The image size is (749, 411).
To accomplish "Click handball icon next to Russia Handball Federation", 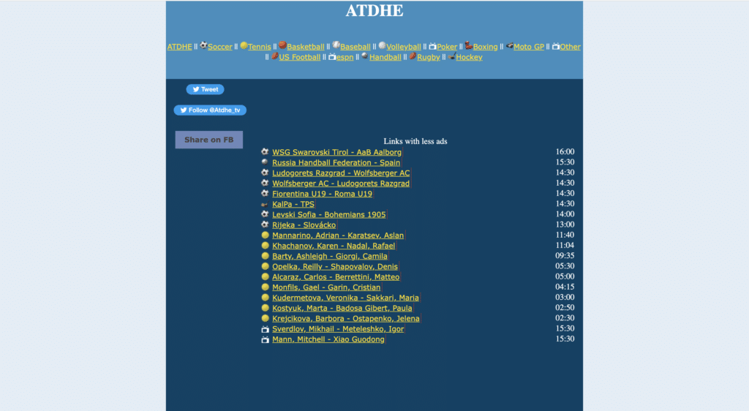I will click(265, 162).
